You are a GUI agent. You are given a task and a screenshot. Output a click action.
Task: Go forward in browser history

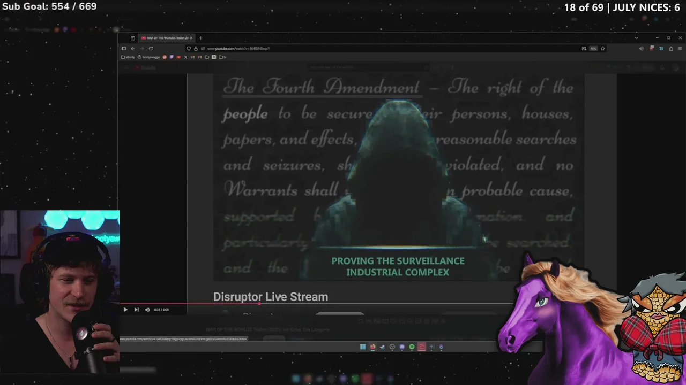click(142, 48)
